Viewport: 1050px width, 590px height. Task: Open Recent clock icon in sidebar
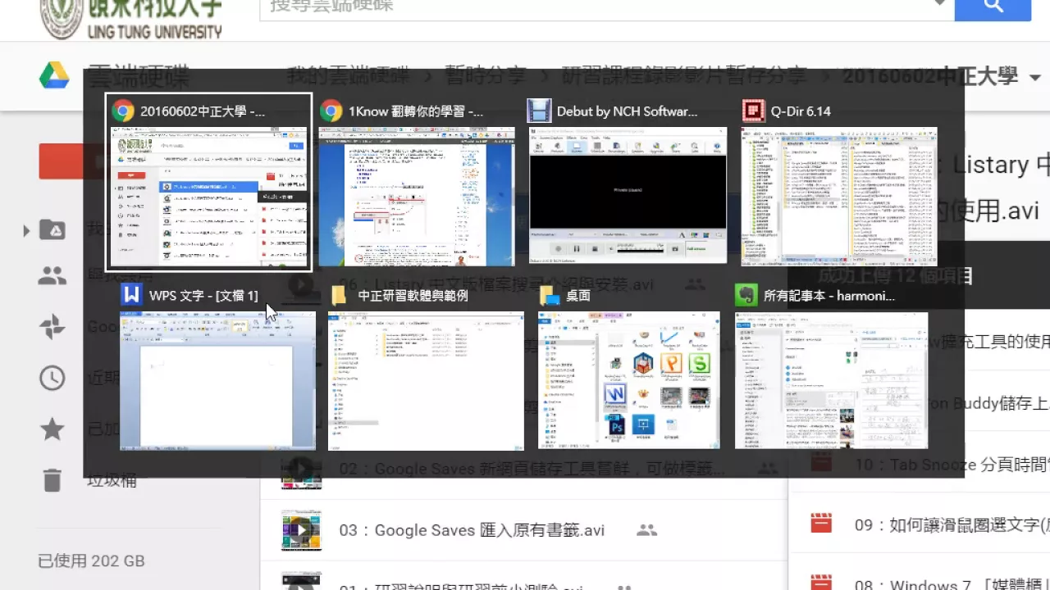coord(52,378)
